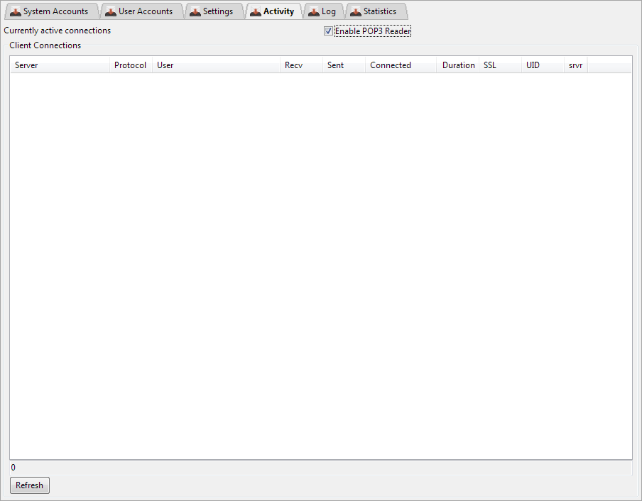This screenshot has width=642, height=501.
Task: Click the Sent column header
Action: (344, 65)
